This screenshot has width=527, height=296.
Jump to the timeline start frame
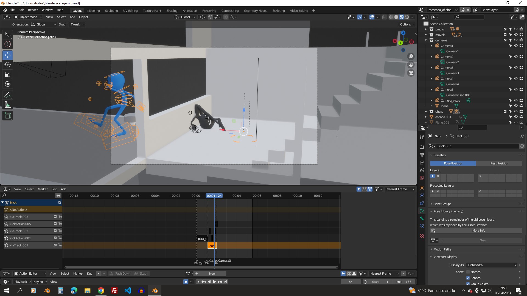[x=198, y=282]
